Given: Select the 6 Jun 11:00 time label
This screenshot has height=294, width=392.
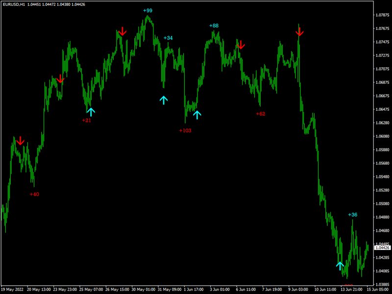Looking at the screenshot, I should pyautogui.click(x=246, y=290).
